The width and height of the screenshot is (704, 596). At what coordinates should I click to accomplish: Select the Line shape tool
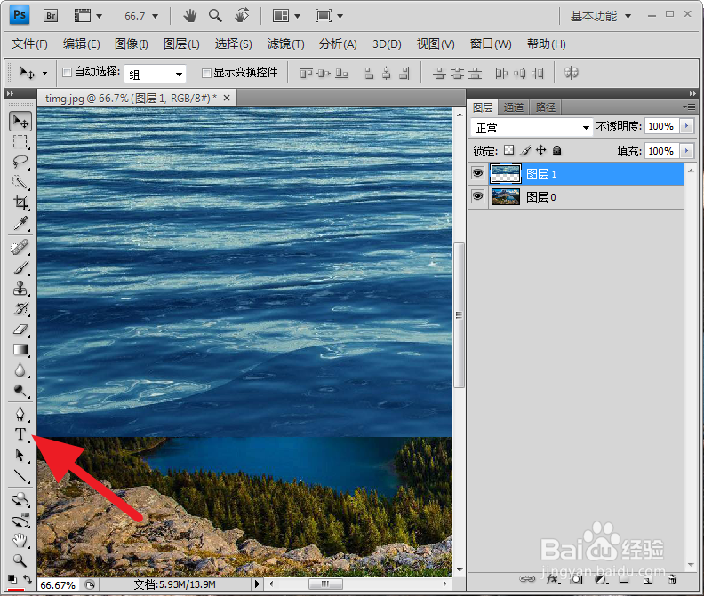tap(20, 476)
